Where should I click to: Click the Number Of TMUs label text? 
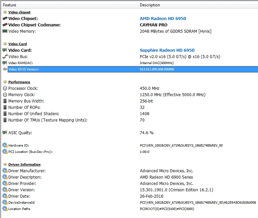point(48,120)
